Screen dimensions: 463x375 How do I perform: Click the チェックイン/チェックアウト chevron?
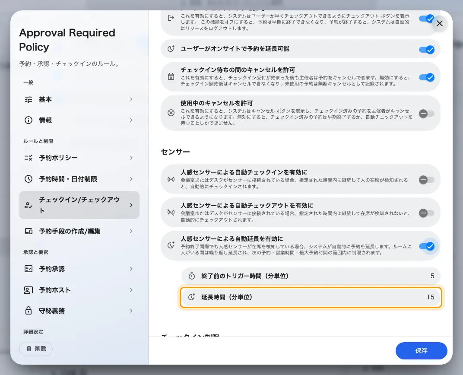click(x=131, y=205)
